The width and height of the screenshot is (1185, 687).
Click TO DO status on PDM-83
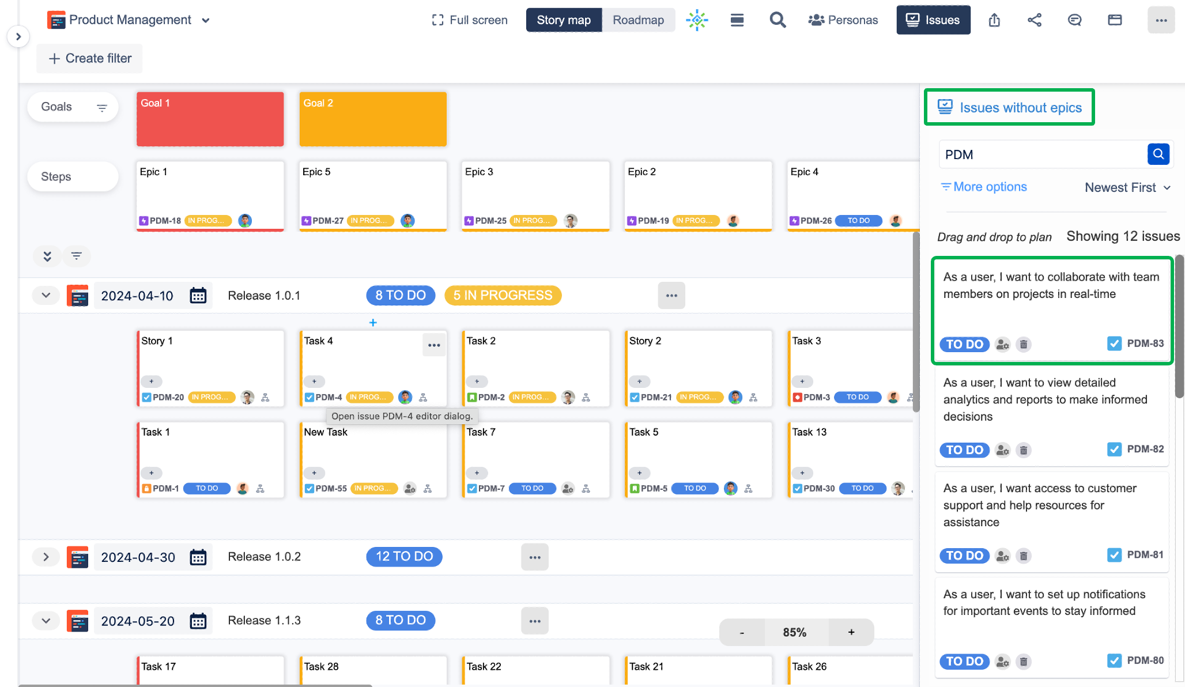[x=964, y=345]
